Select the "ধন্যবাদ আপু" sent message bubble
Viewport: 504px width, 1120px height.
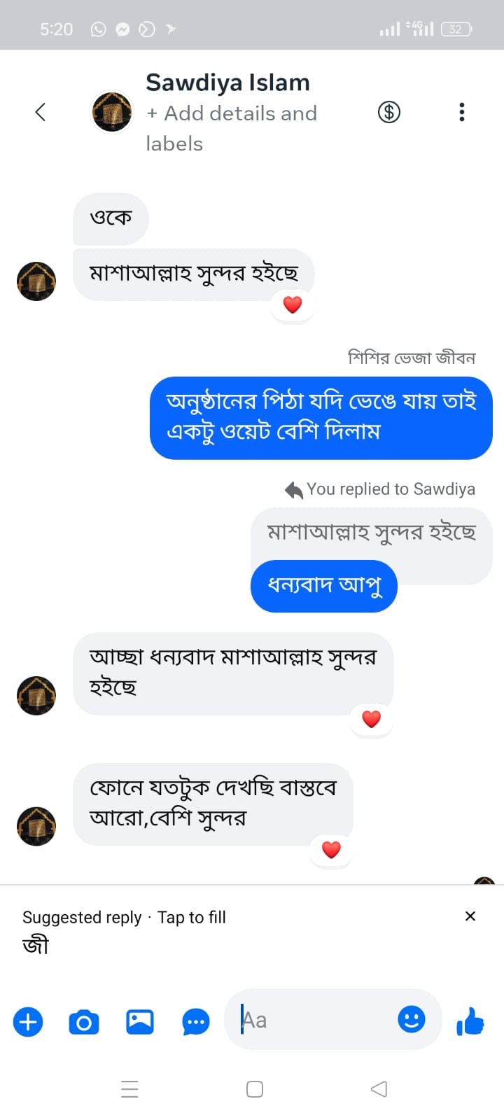[x=323, y=586]
